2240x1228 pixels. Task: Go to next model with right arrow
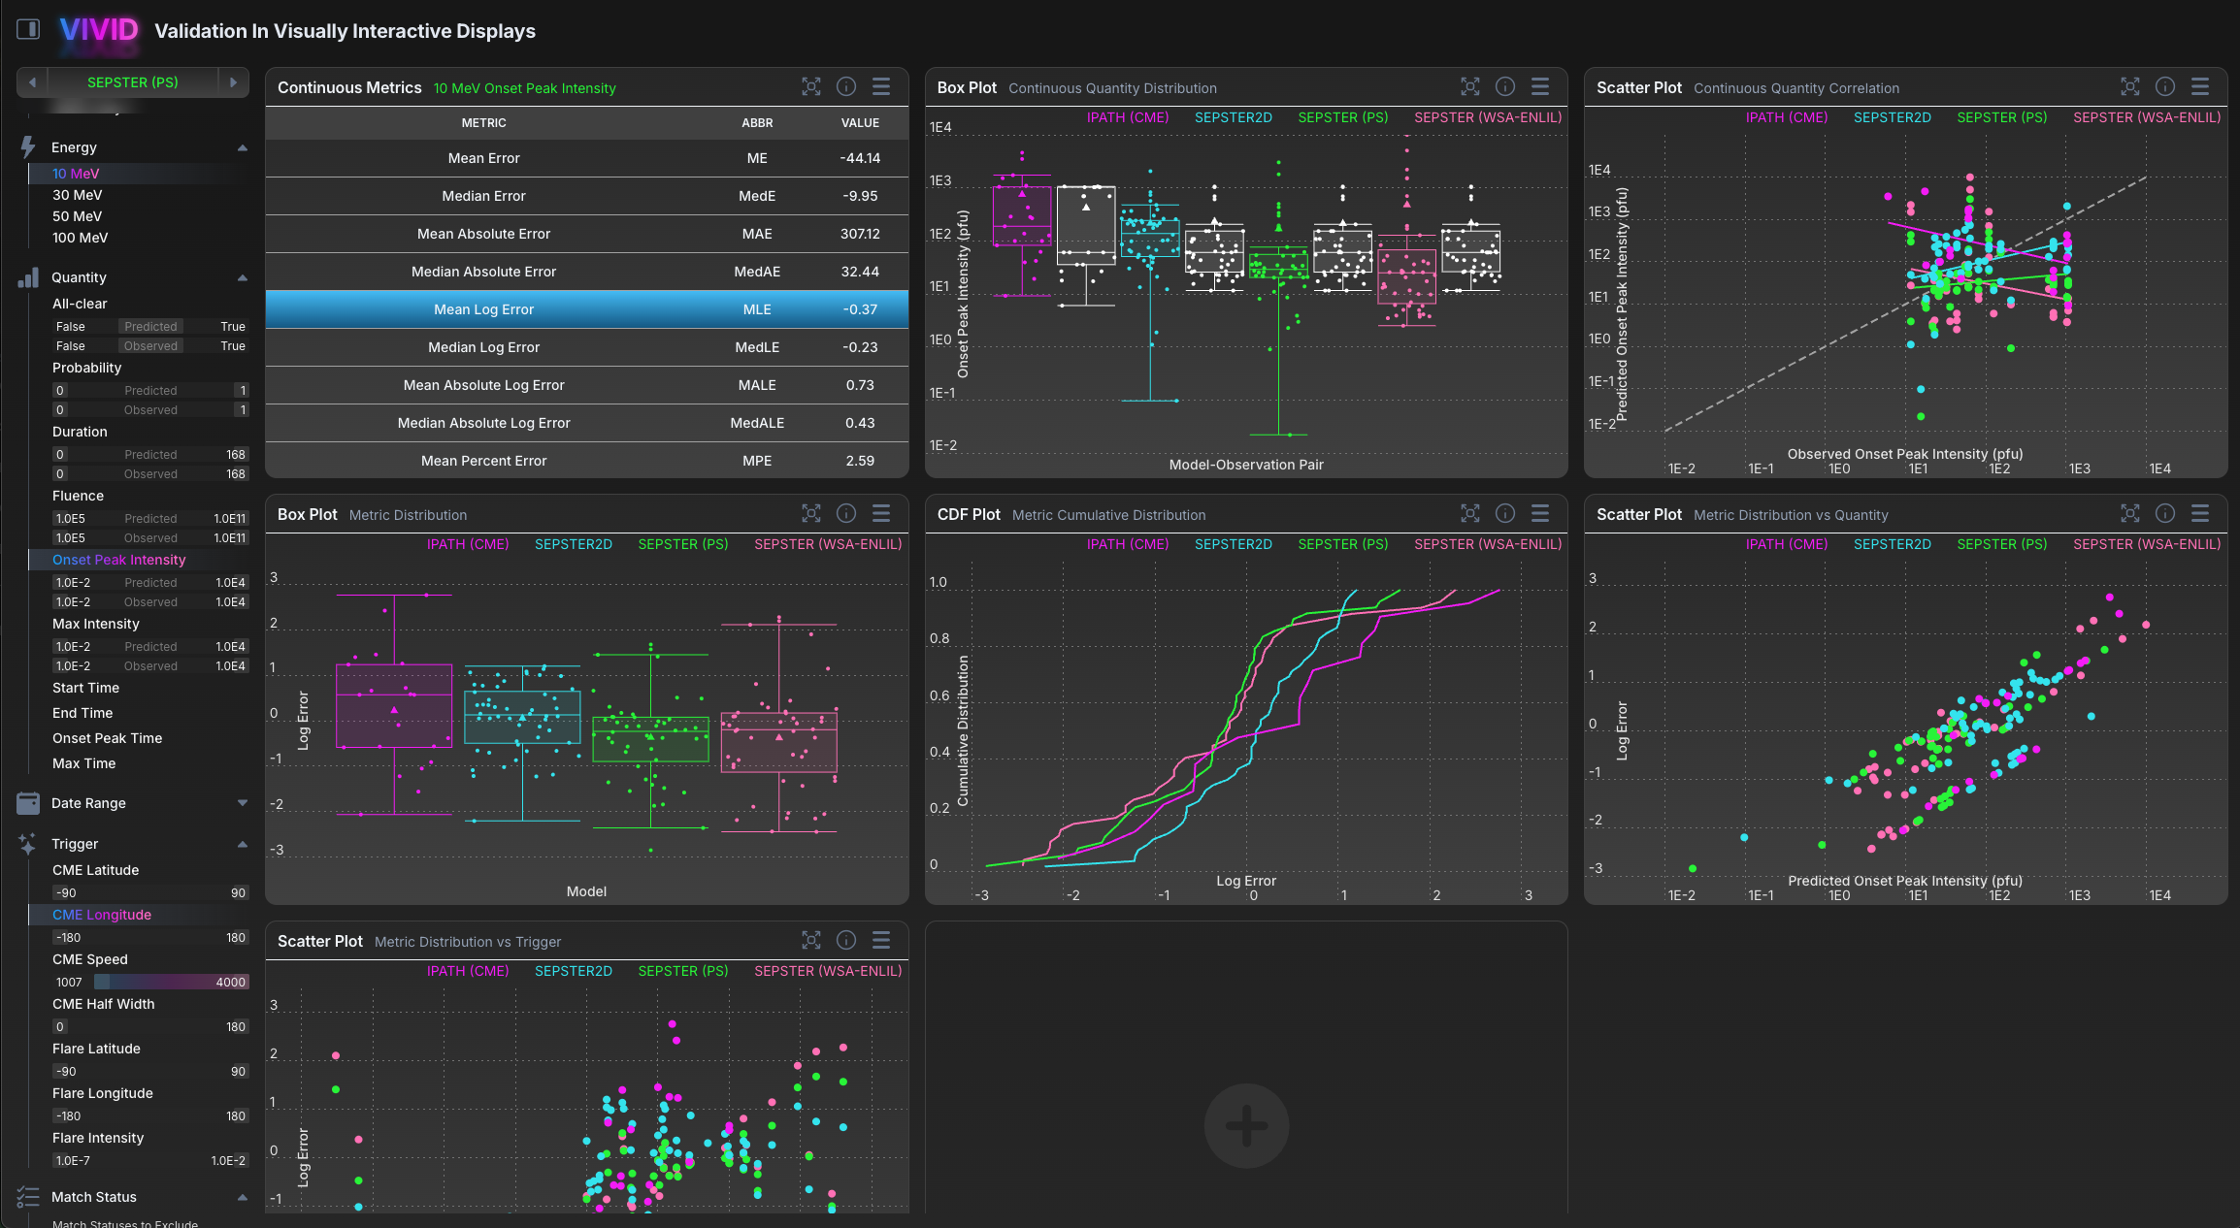233,82
